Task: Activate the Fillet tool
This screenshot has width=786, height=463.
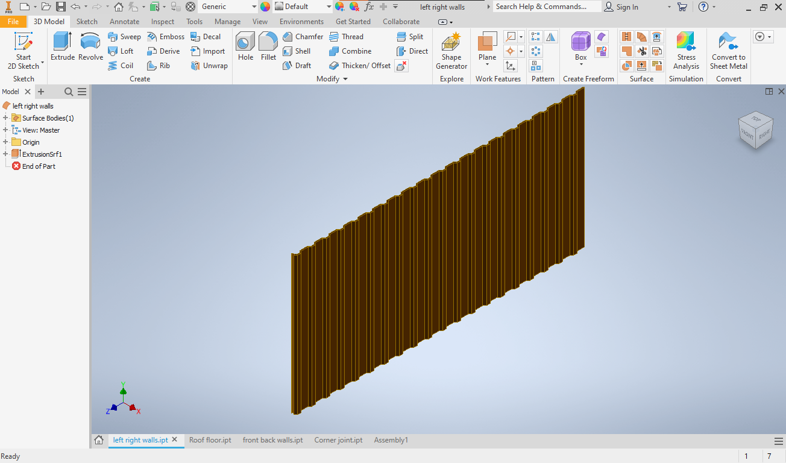Action: [x=268, y=46]
